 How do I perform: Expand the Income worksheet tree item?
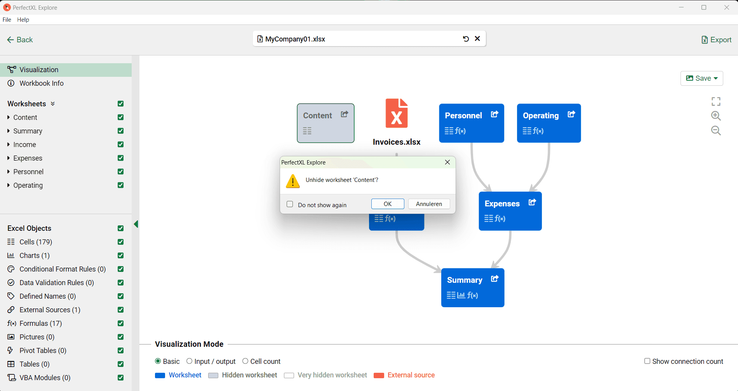pos(9,145)
